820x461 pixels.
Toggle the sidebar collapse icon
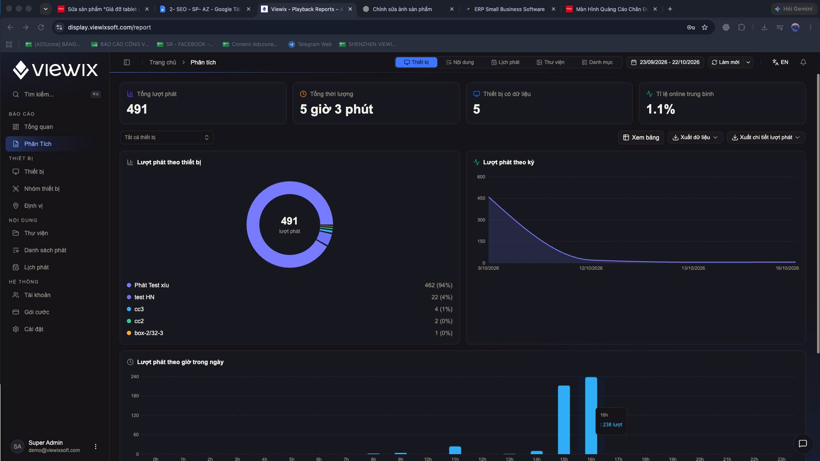coord(127,62)
